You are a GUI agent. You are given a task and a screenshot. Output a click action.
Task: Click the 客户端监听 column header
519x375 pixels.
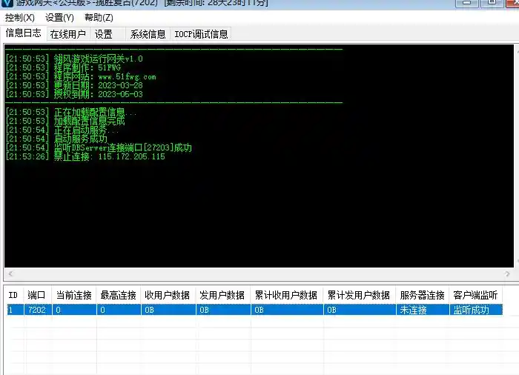[x=475, y=295]
